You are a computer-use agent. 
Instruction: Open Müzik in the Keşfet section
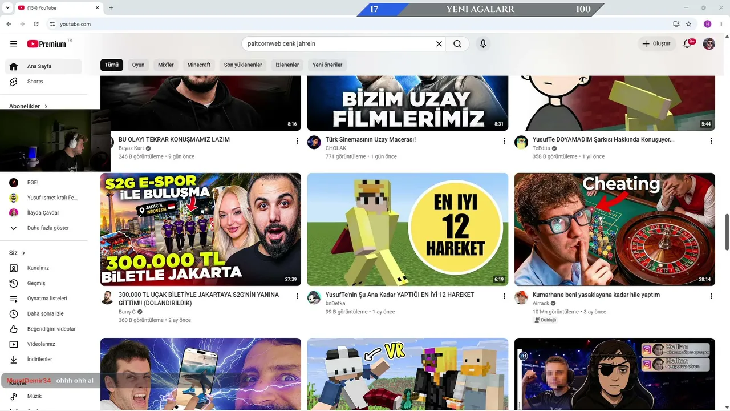click(x=43, y=396)
